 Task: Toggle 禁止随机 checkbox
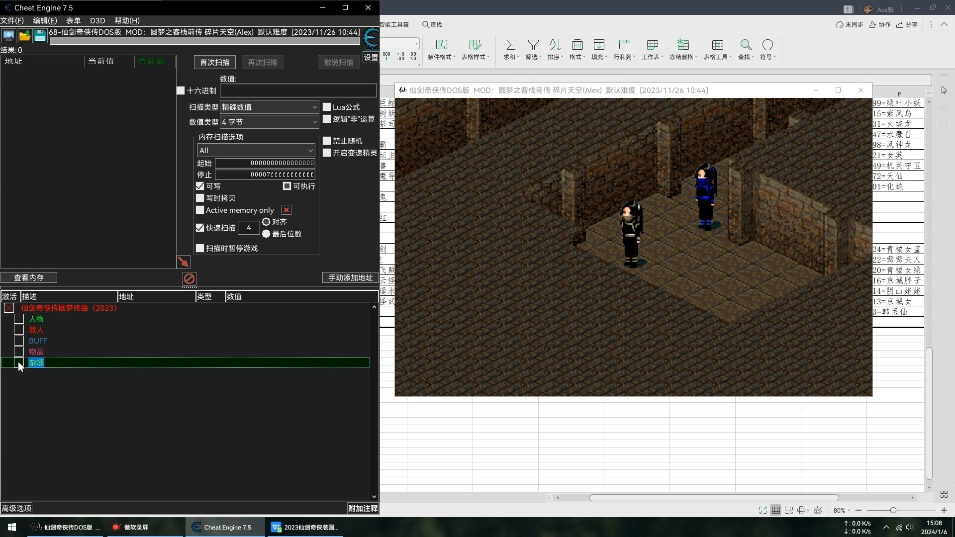click(x=327, y=141)
